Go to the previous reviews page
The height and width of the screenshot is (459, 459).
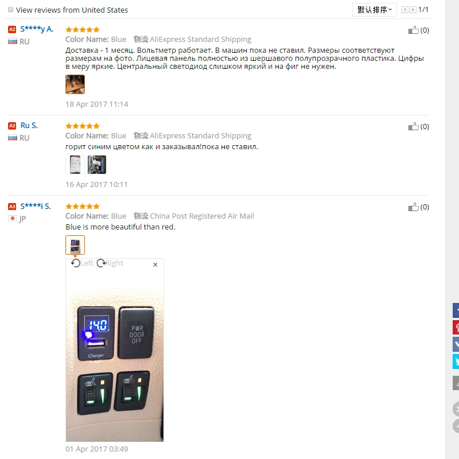pos(405,10)
